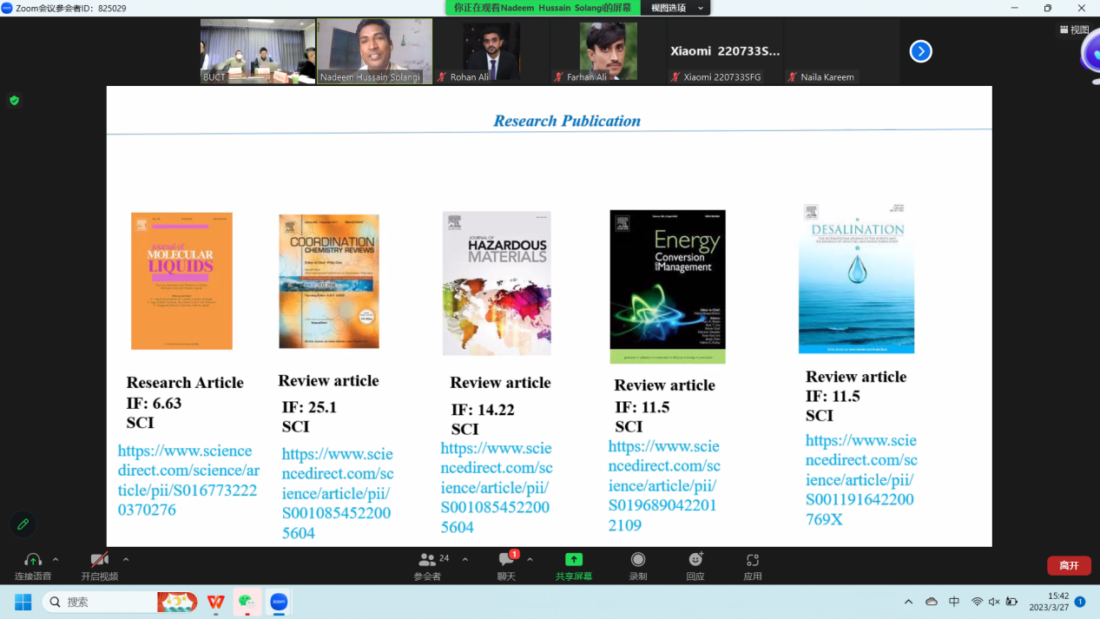Open the chat panel icon
This screenshot has width=1100, height=619.
pyautogui.click(x=506, y=560)
